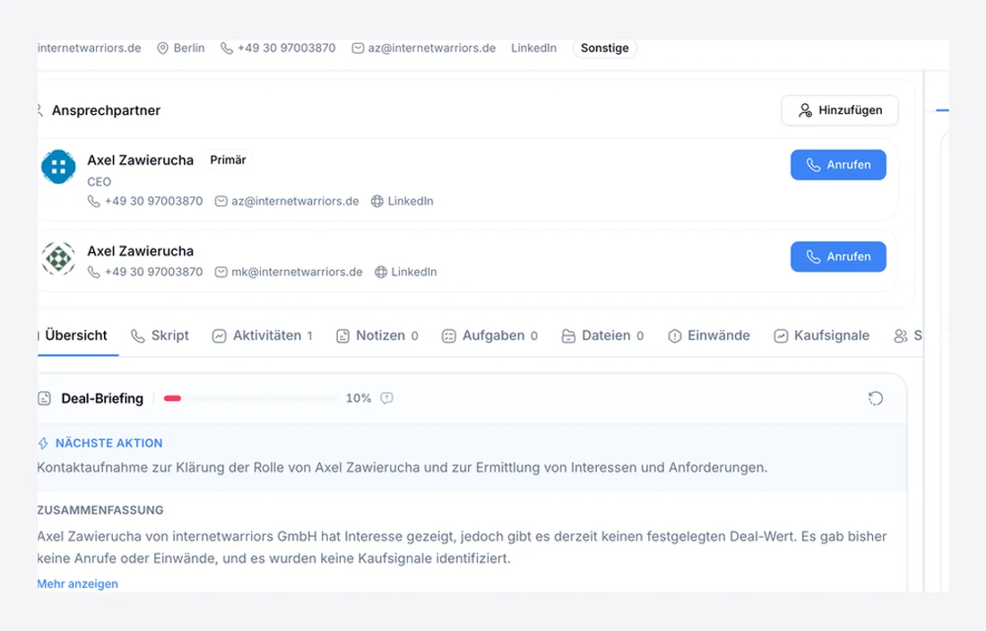Click the NÄCHSTE AKTION heading
986x631 pixels.
coord(108,443)
